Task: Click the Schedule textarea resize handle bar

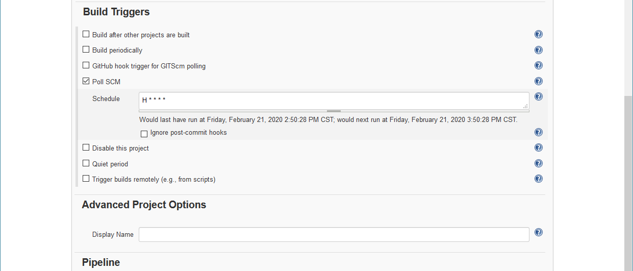Action: point(334,111)
